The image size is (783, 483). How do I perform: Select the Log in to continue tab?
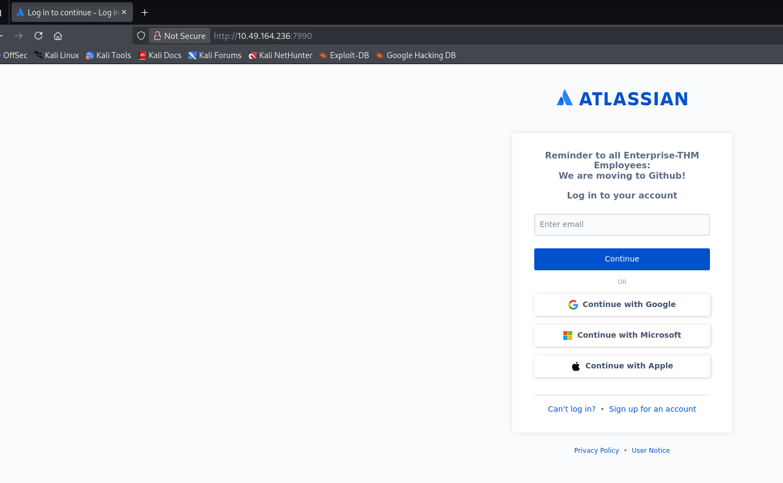coord(66,12)
